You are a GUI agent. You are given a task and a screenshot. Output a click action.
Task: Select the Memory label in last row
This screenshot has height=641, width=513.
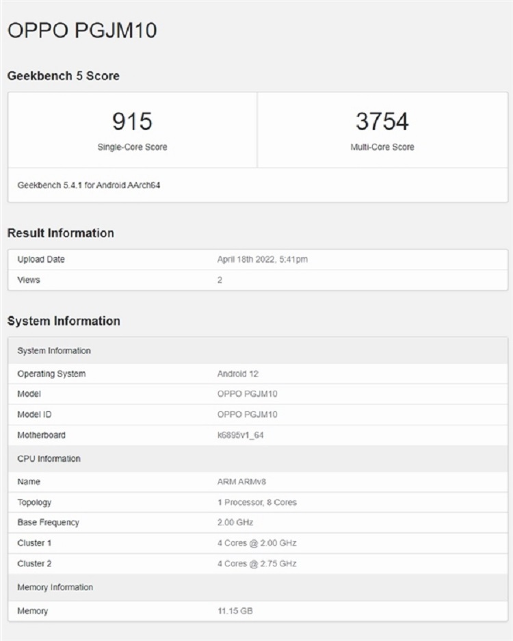tap(32, 611)
